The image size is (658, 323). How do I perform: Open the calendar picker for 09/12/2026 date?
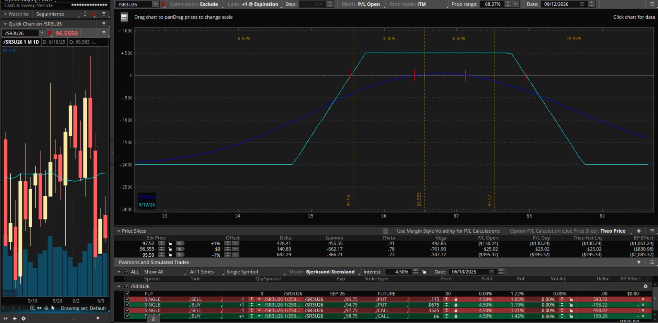coord(582,4)
